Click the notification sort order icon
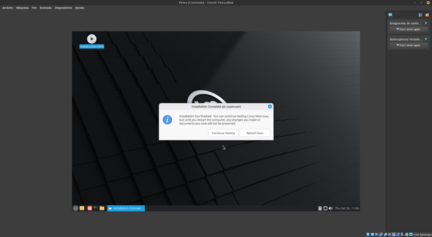 (420, 15)
